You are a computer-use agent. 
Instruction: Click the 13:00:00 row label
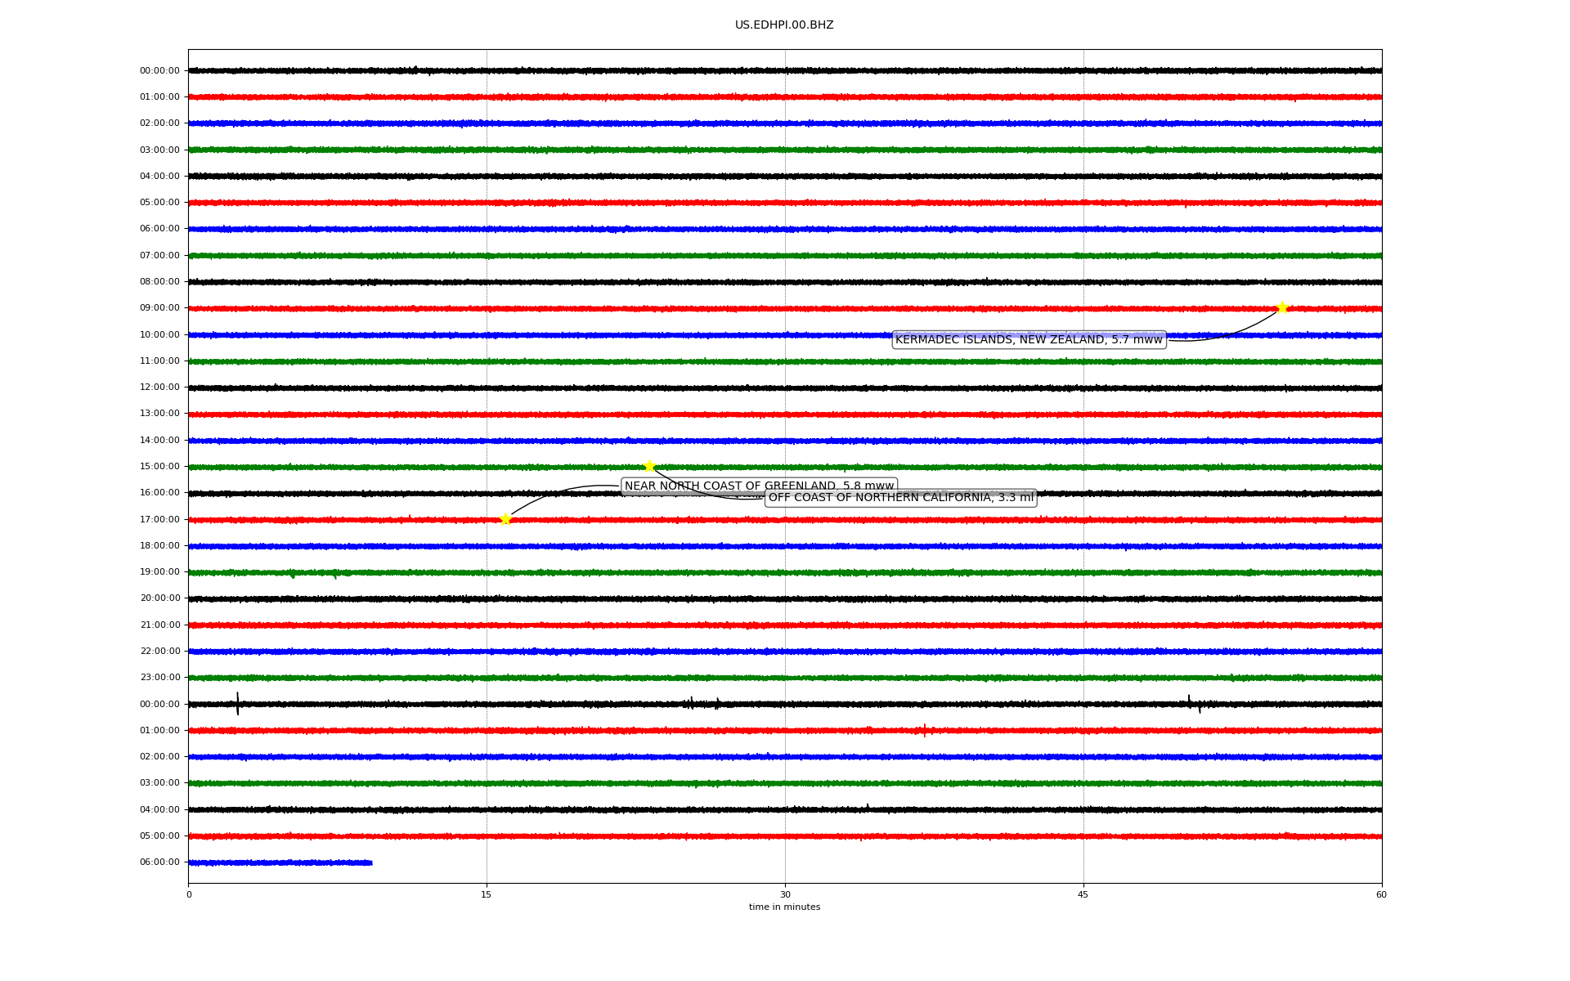[x=159, y=414]
